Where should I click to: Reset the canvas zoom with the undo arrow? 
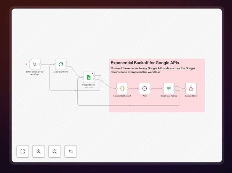[x=71, y=151]
